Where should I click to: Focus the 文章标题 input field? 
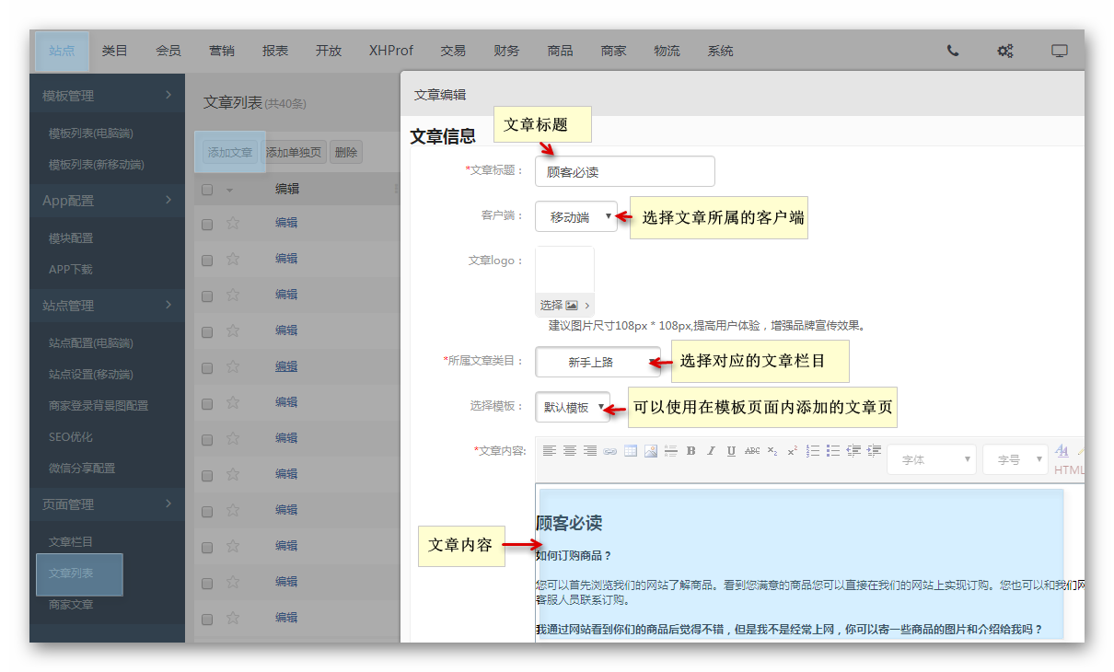tap(625, 171)
